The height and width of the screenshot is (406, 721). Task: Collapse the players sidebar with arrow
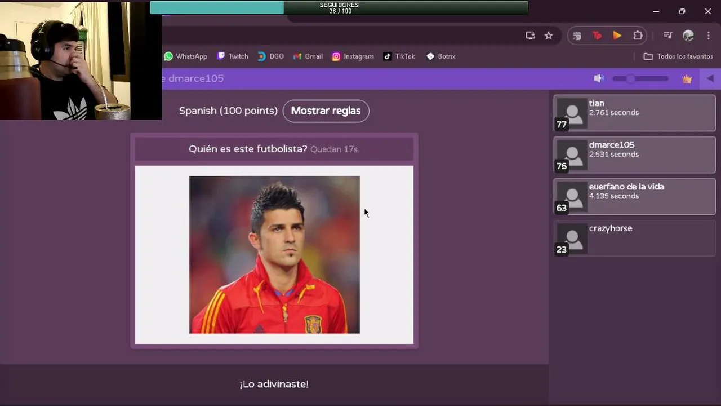pyautogui.click(x=710, y=78)
